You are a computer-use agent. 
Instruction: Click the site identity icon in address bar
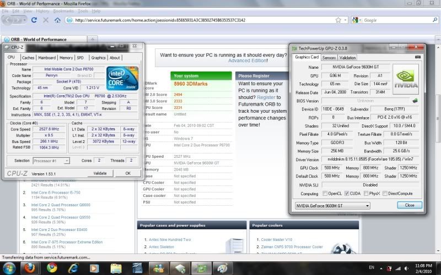coord(69,20)
